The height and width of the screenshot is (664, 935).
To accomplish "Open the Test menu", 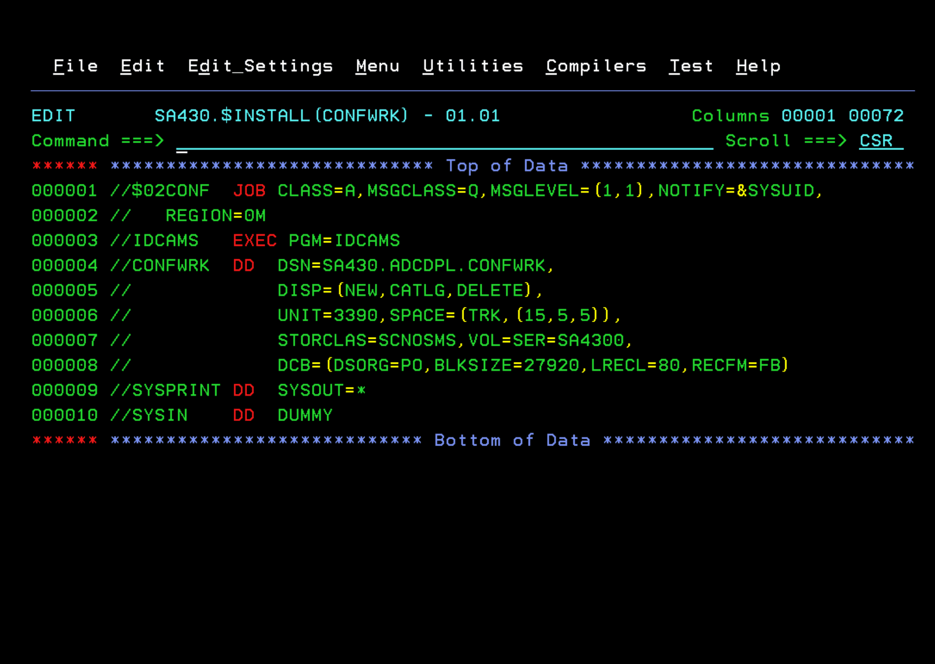I will pos(691,65).
